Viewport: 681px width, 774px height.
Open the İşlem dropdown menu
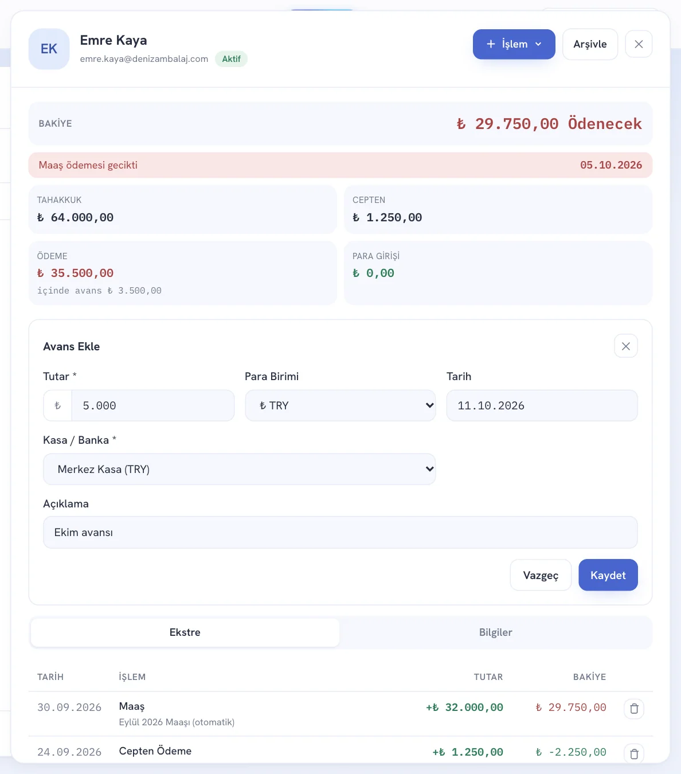click(514, 44)
